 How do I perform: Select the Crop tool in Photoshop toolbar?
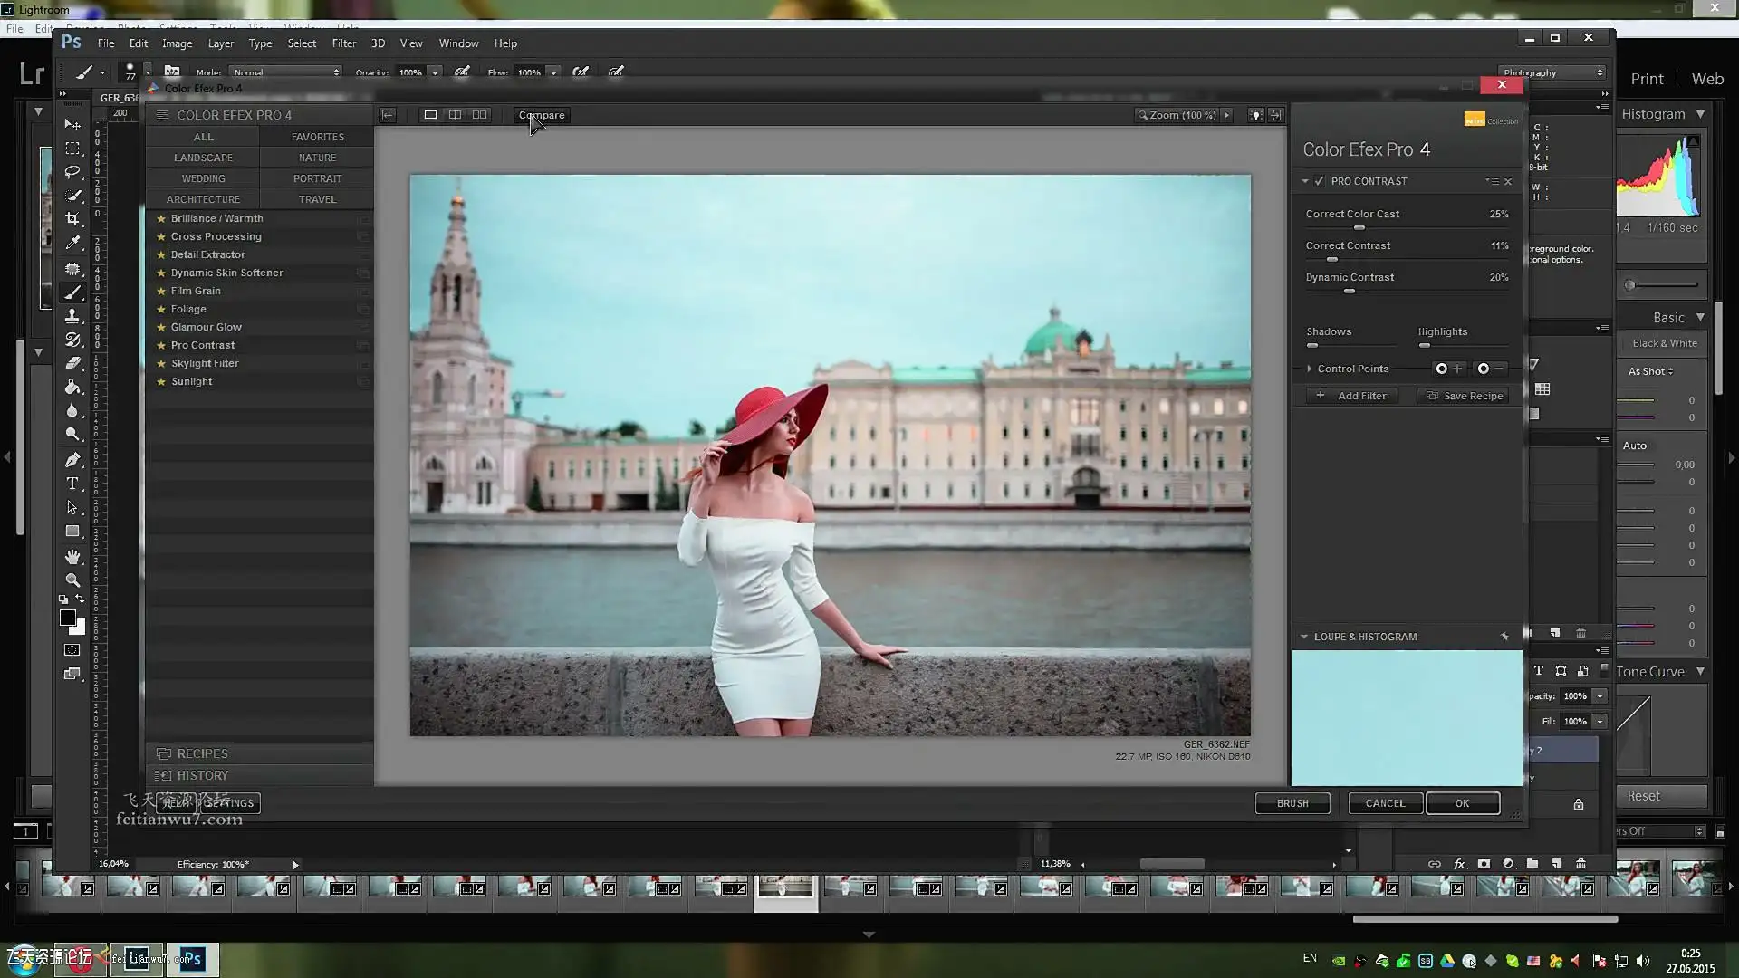coord(72,219)
